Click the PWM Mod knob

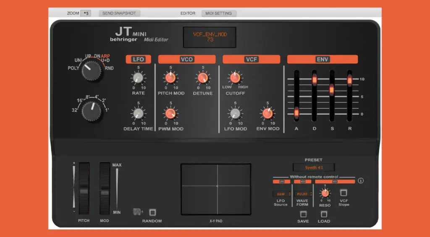click(x=170, y=113)
